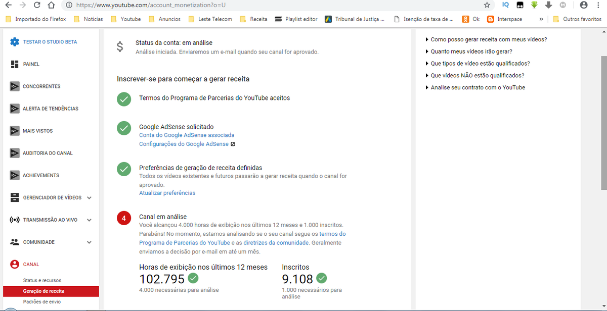Click the dollar sign account status icon
The width and height of the screenshot is (607, 311).
point(119,47)
